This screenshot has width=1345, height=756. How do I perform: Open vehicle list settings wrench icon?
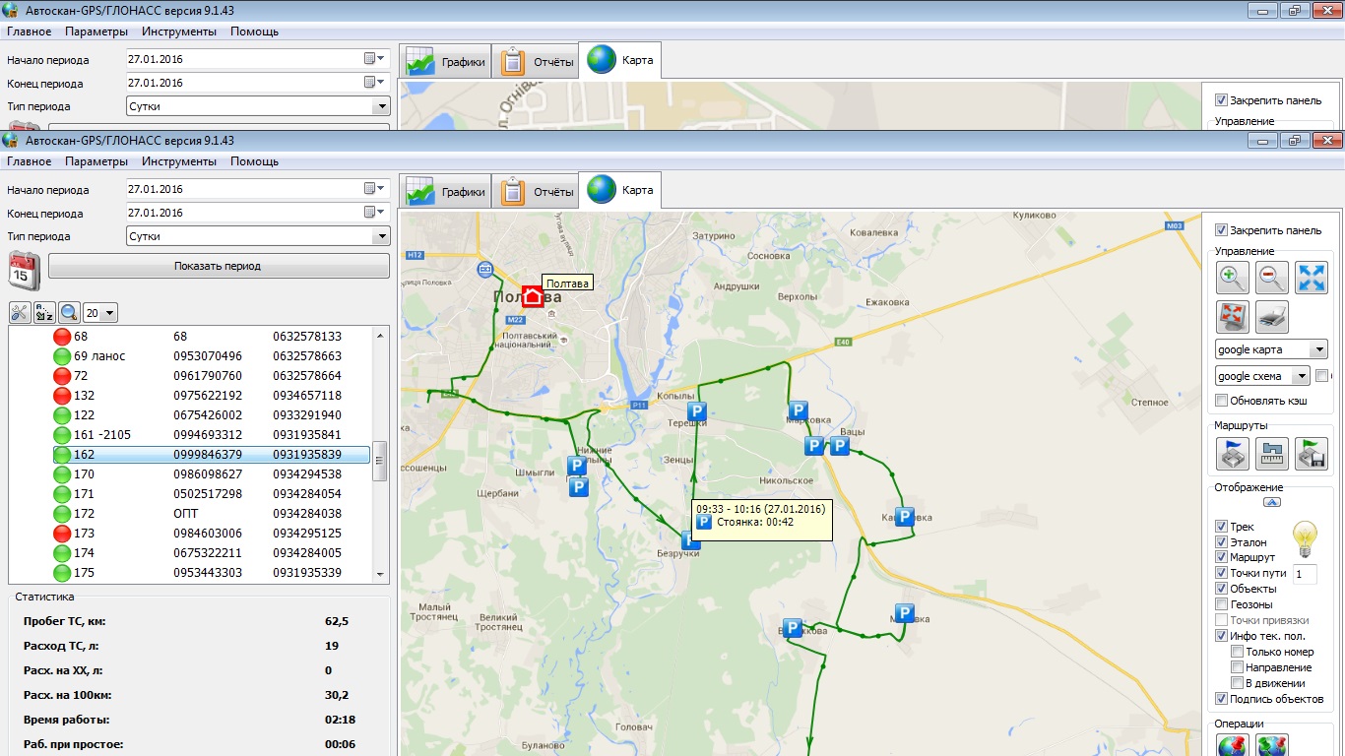[x=20, y=313]
